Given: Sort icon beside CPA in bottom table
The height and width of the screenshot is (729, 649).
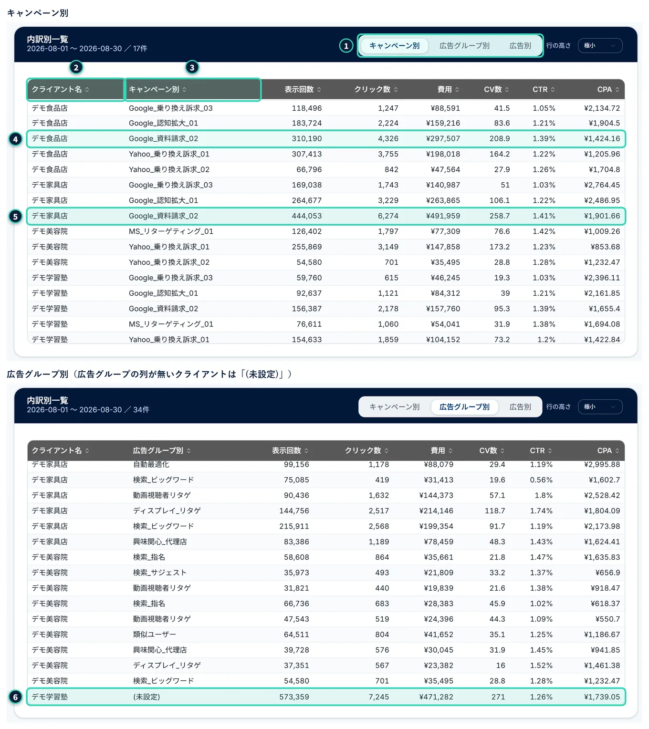Looking at the screenshot, I should click(617, 451).
